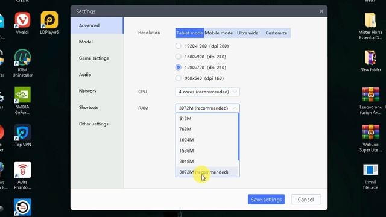This screenshot has width=386, height=217.
Task: Open the Game settings section
Action: (97, 58)
